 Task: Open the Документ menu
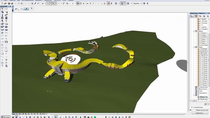tap(39, 0)
